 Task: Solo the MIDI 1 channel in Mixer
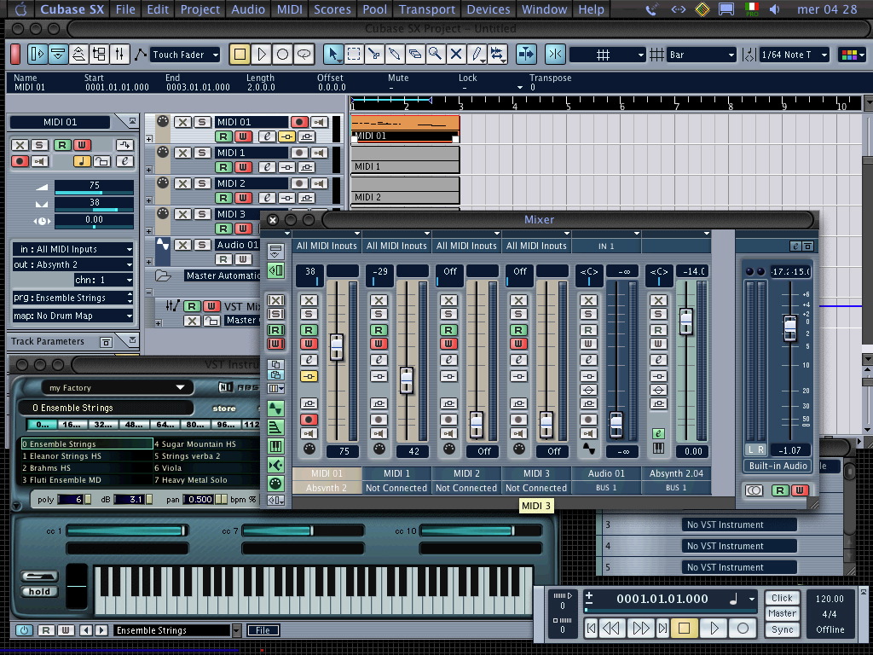(379, 315)
